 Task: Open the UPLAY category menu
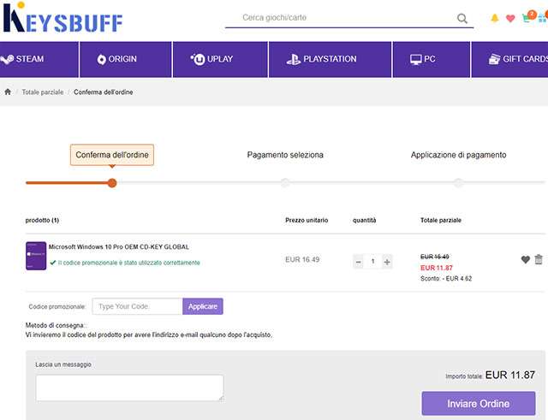coord(211,59)
